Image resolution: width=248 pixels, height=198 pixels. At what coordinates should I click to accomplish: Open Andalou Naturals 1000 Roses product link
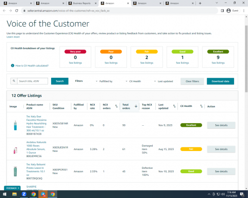36,148
